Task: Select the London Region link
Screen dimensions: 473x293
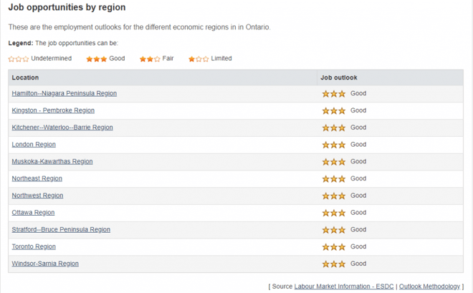Action: (x=34, y=145)
